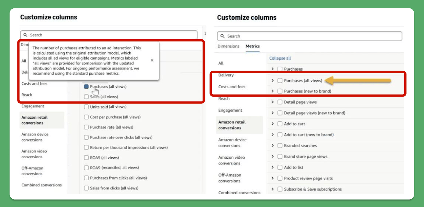Select the Metrics tab
This screenshot has width=424, height=207.
point(253,46)
